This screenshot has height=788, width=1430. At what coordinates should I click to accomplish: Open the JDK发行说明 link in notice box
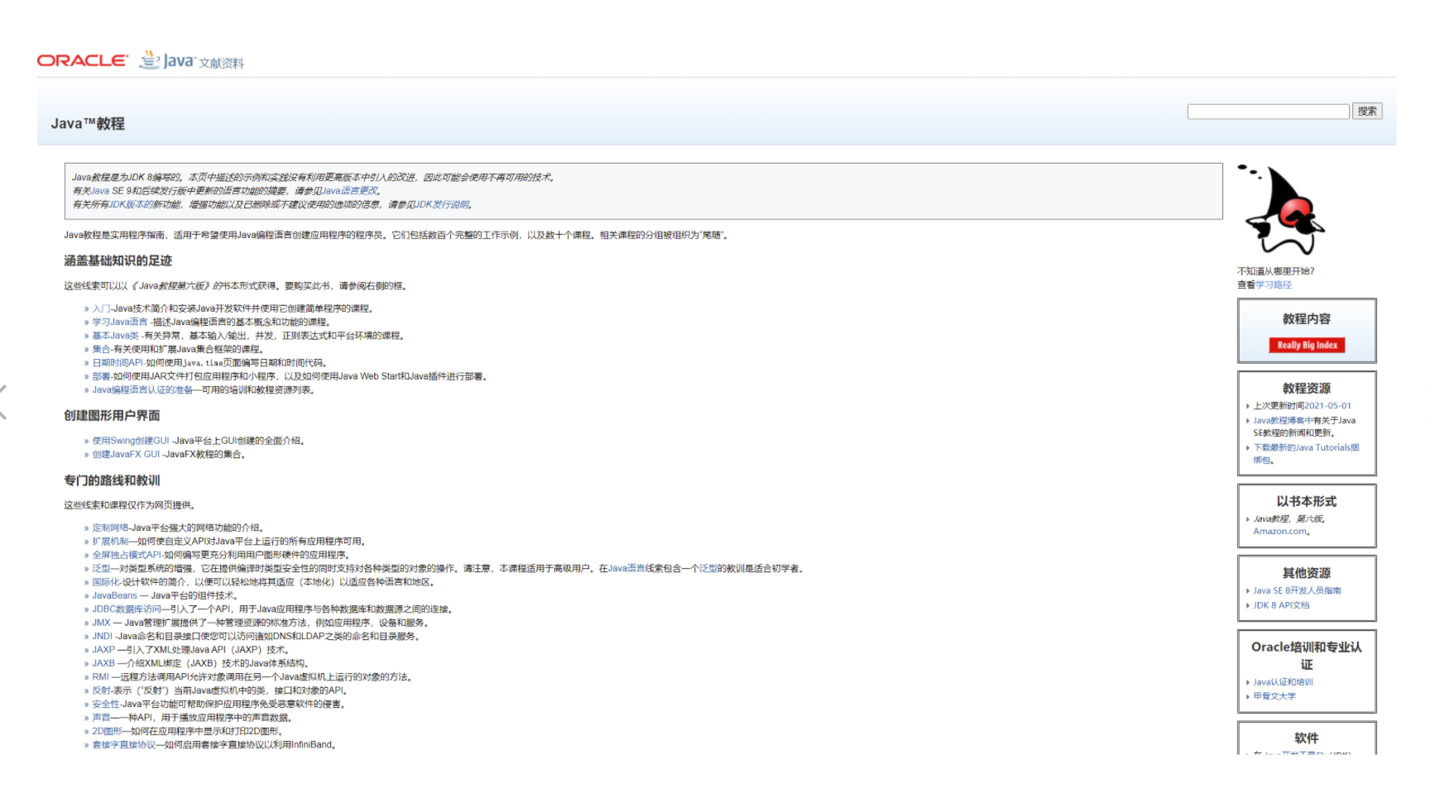442,204
